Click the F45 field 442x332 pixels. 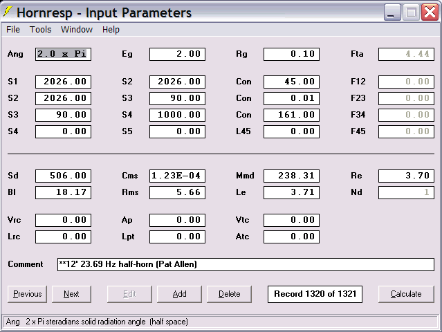[x=406, y=131]
